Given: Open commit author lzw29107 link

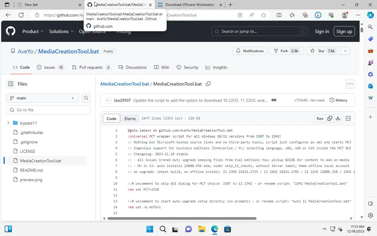Looking at the screenshot, I should (122, 100).
